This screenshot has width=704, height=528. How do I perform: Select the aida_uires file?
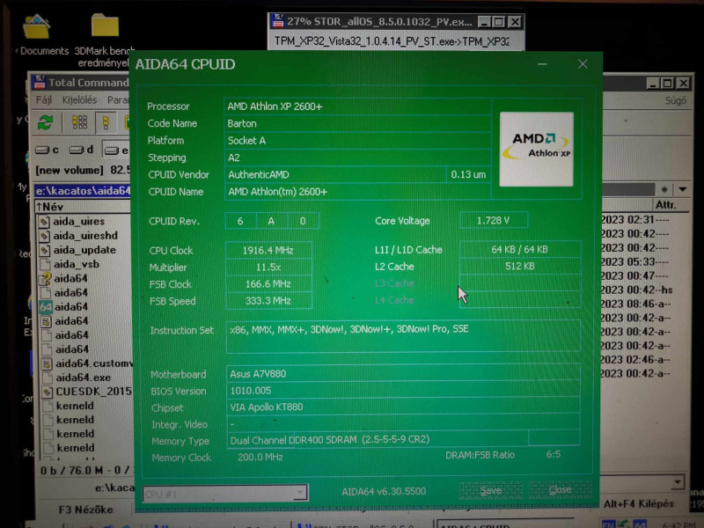click(x=72, y=222)
